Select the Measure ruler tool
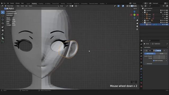Image resolution: width=169 pixels, height=95 pixels. point(3,38)
